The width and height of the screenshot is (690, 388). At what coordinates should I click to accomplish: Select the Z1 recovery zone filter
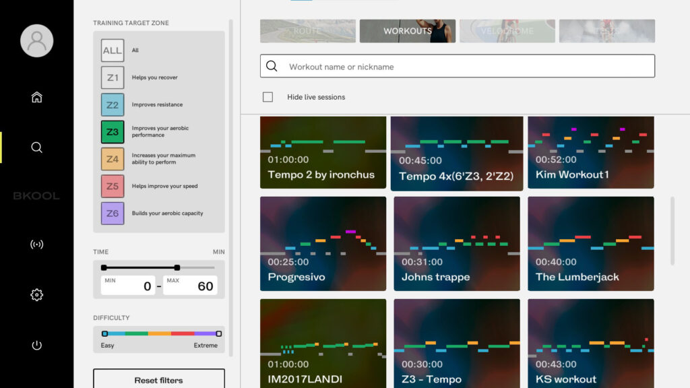coord(113,77)
